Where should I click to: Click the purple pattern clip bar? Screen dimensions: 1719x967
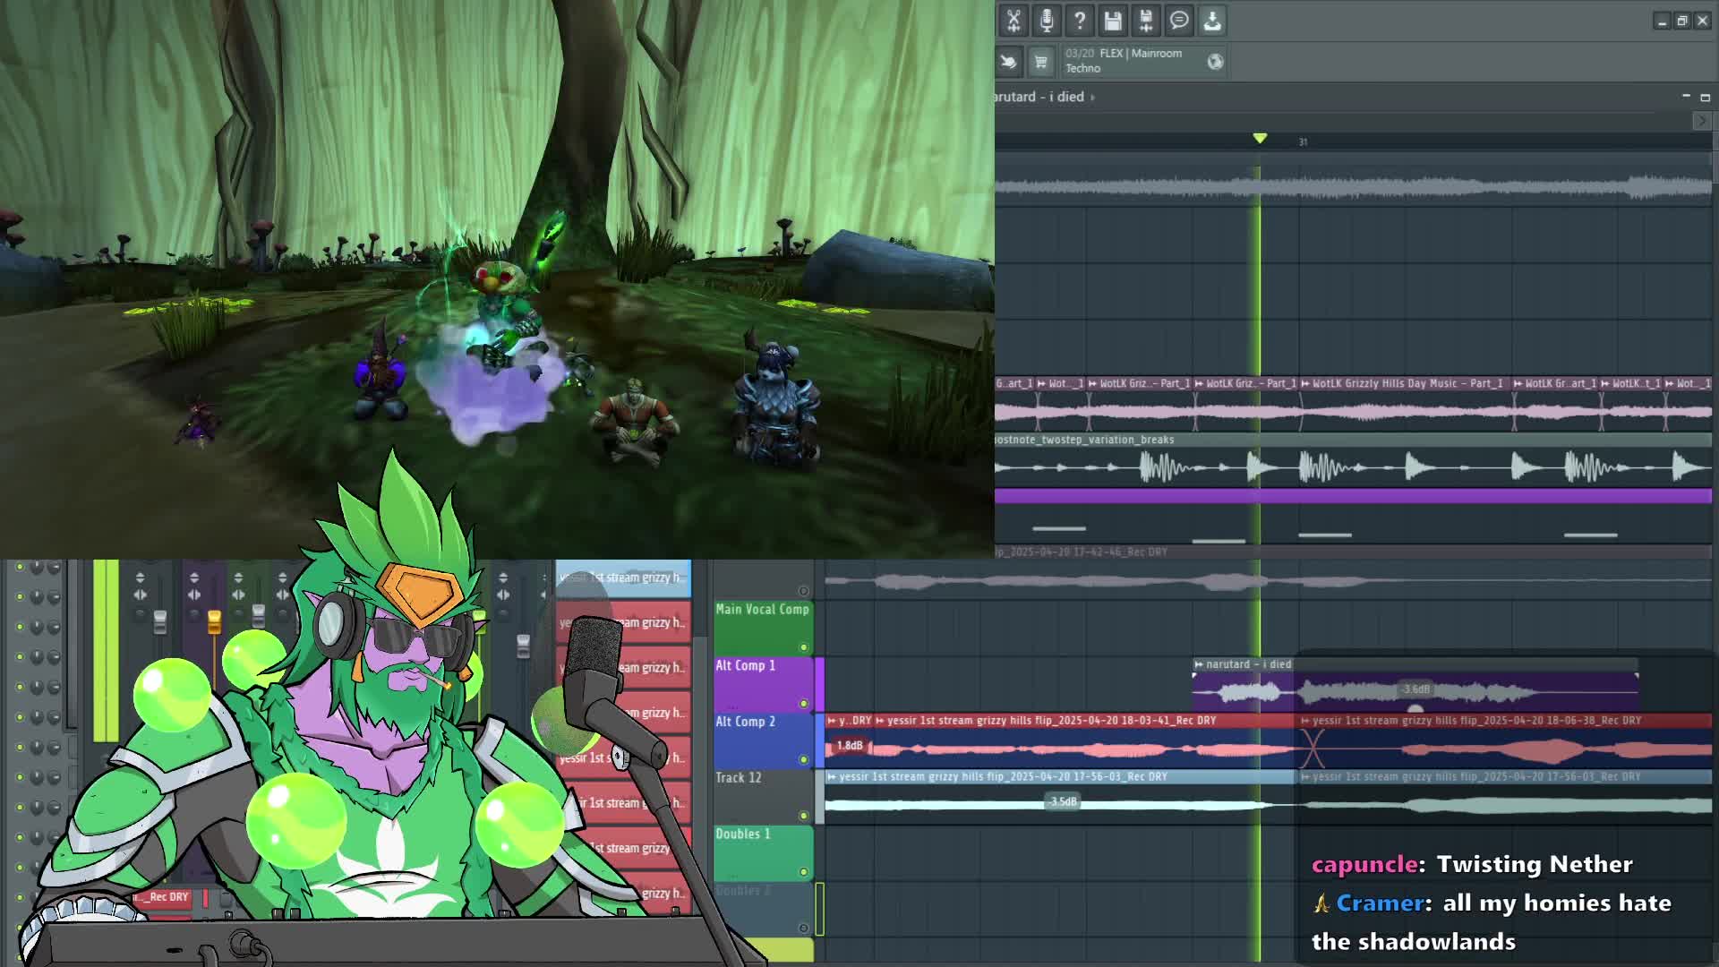[x=1353, y=496]
